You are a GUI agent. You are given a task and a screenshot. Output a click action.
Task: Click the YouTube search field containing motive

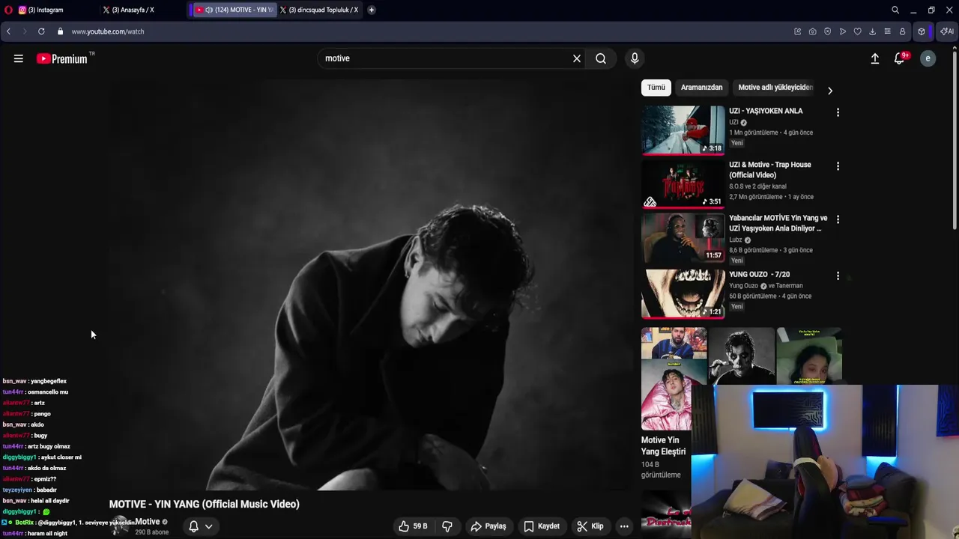[x=444, y=58]
